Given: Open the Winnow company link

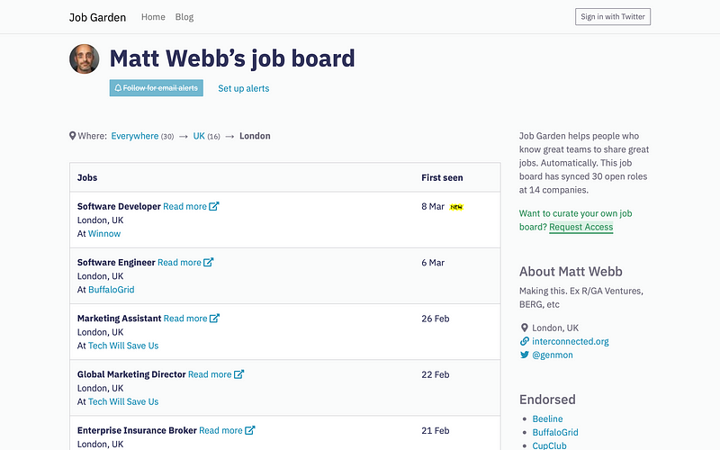Looking at the screenshot, I should (104, 234).
